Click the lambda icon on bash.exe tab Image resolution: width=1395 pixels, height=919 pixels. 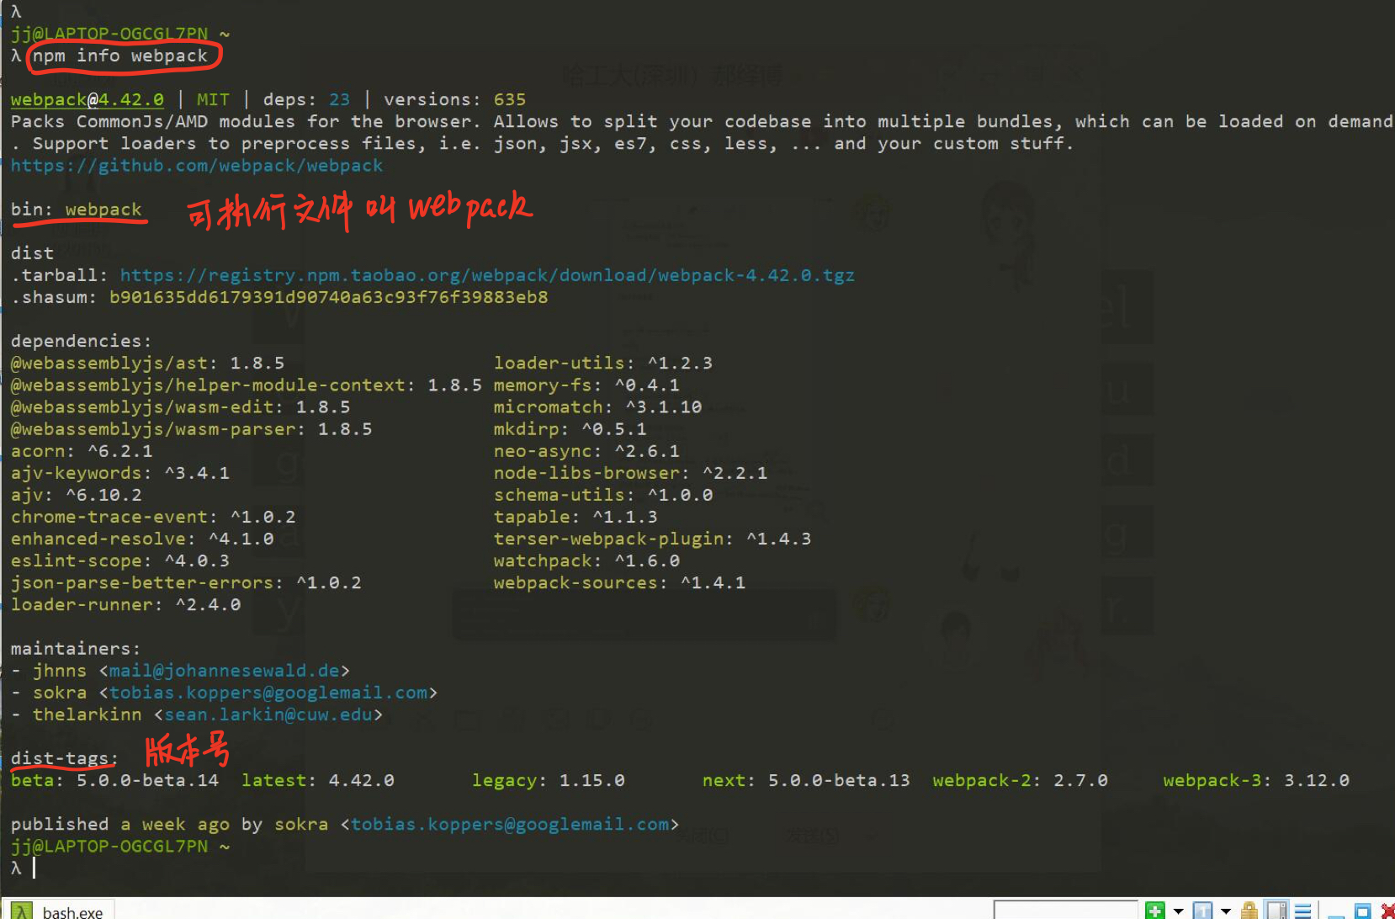22,911
